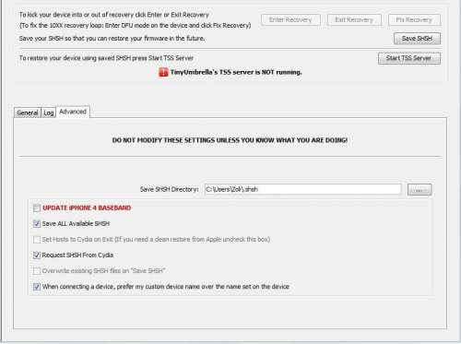Click the Fix Recovery button
This screenshot has height=344, width=461.
414,20
